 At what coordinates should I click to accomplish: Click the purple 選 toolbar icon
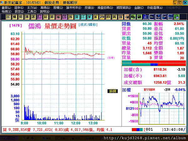pyautogui.click(x=39, y=17)
